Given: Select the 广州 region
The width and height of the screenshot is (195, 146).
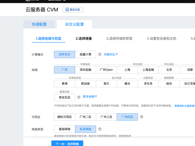Looking at the screenshot, I should click(64, 70).
